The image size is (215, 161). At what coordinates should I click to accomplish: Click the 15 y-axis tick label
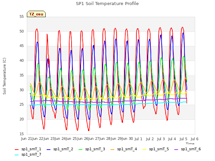pyautogui.click(x=21, y=134)
